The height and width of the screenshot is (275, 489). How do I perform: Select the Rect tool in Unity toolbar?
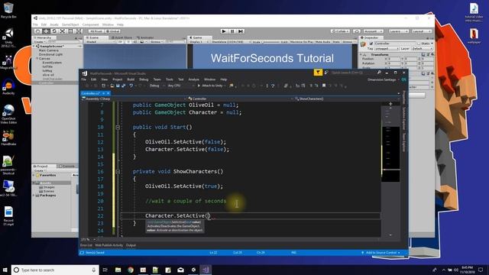point(71,31)
